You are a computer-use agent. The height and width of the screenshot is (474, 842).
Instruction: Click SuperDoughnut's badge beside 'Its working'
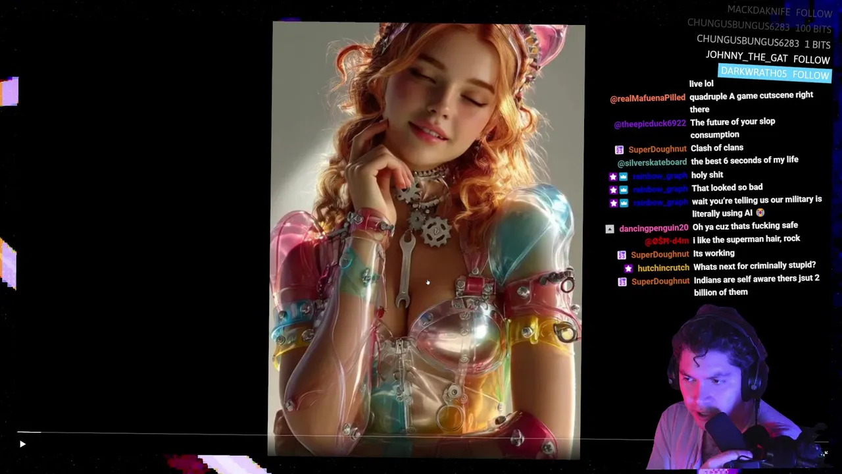pos(622,255)
